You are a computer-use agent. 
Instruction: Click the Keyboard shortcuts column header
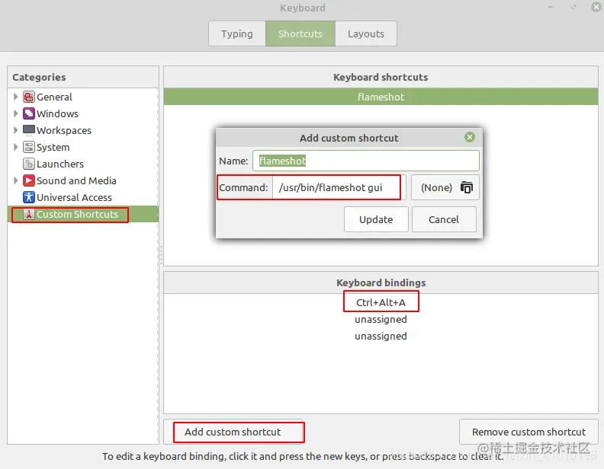click(381, 77)
